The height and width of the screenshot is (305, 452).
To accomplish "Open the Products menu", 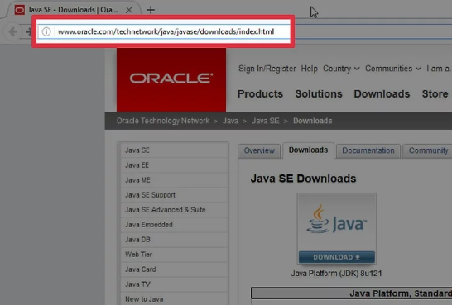I will [260, 93].
